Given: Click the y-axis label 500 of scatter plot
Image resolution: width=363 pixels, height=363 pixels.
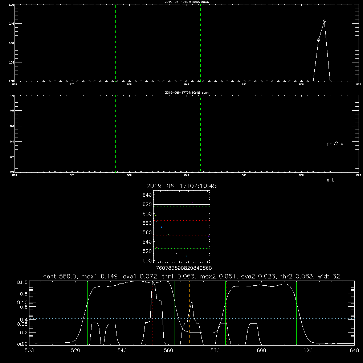Looking at the screenshot, I should [x=147, y=260].
